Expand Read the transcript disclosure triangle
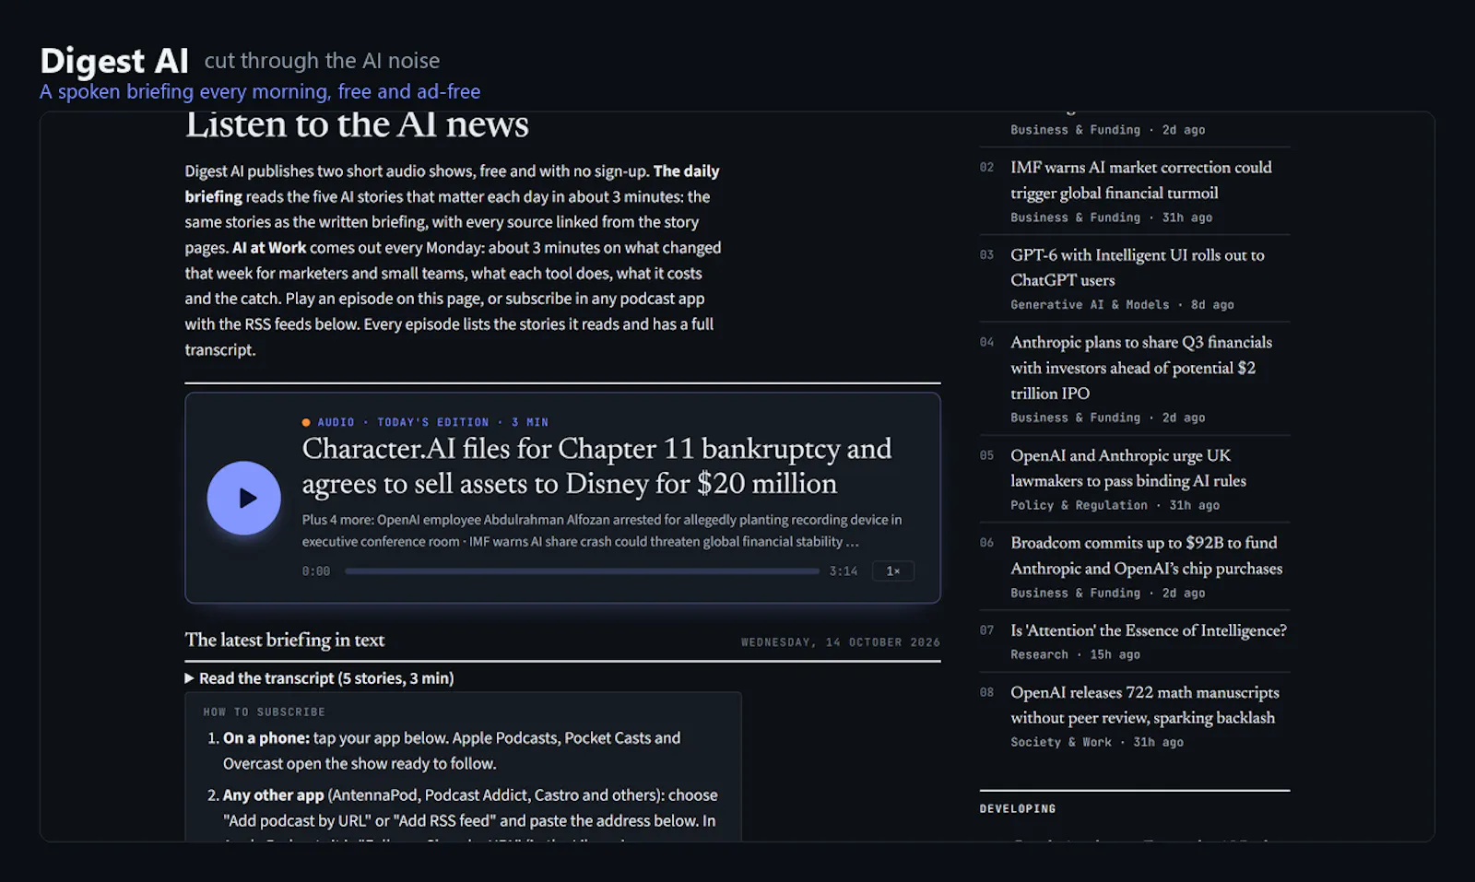The width and height of the screenshot is (1475, 882). coord(190,678)
